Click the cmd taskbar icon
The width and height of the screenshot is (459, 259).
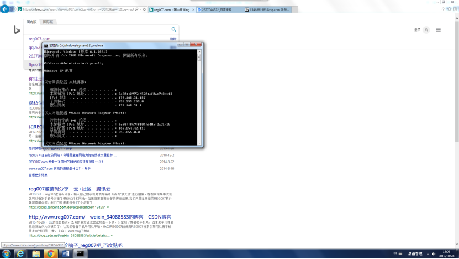(x=81, y=253)
